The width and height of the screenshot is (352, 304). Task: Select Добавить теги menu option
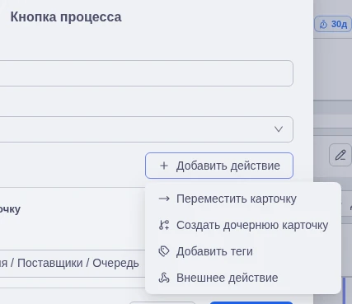[x=243, y=251]
